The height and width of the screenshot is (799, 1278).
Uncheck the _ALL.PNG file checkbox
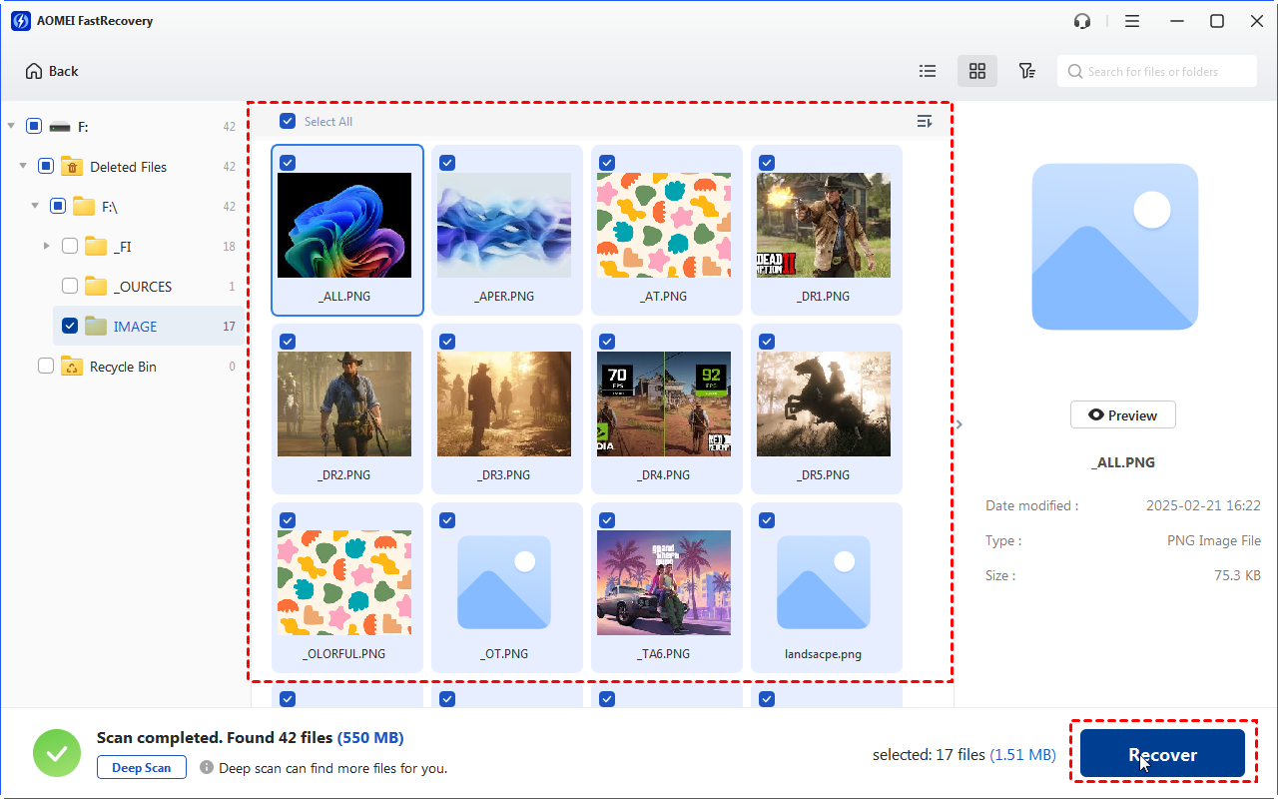pos(288,163)
